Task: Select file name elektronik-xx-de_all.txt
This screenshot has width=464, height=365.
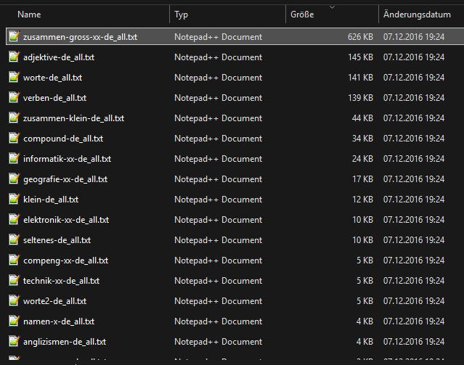Action: tap(66, 220)
